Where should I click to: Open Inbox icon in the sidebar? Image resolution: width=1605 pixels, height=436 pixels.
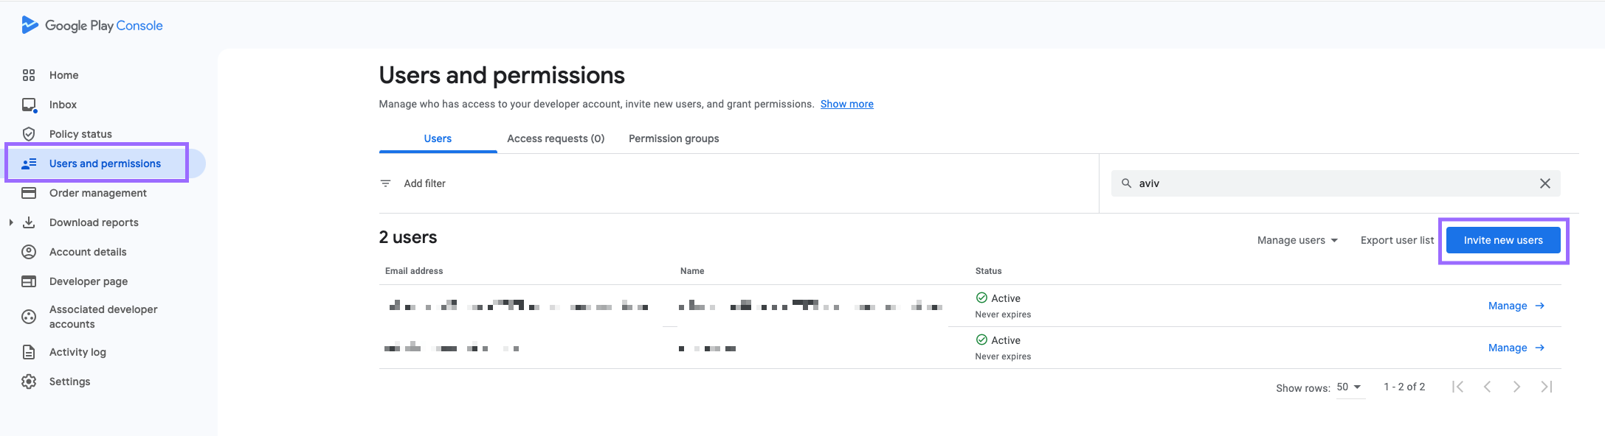(29, 105)
